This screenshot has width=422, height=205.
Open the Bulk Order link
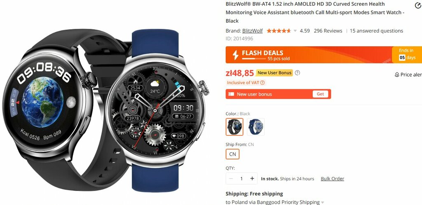point(333,179)
